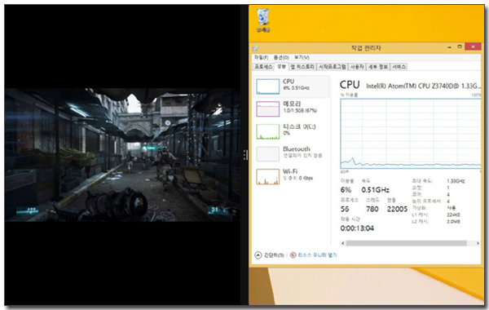This screenshot has width=489, height=310.
Task: Click the Task Manager title bar icon
Action: tap(255, 48)
